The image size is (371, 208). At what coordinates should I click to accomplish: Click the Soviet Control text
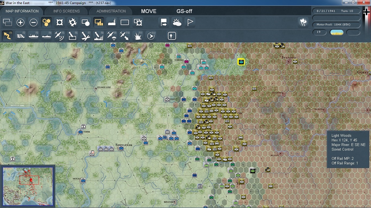(342, 149)
